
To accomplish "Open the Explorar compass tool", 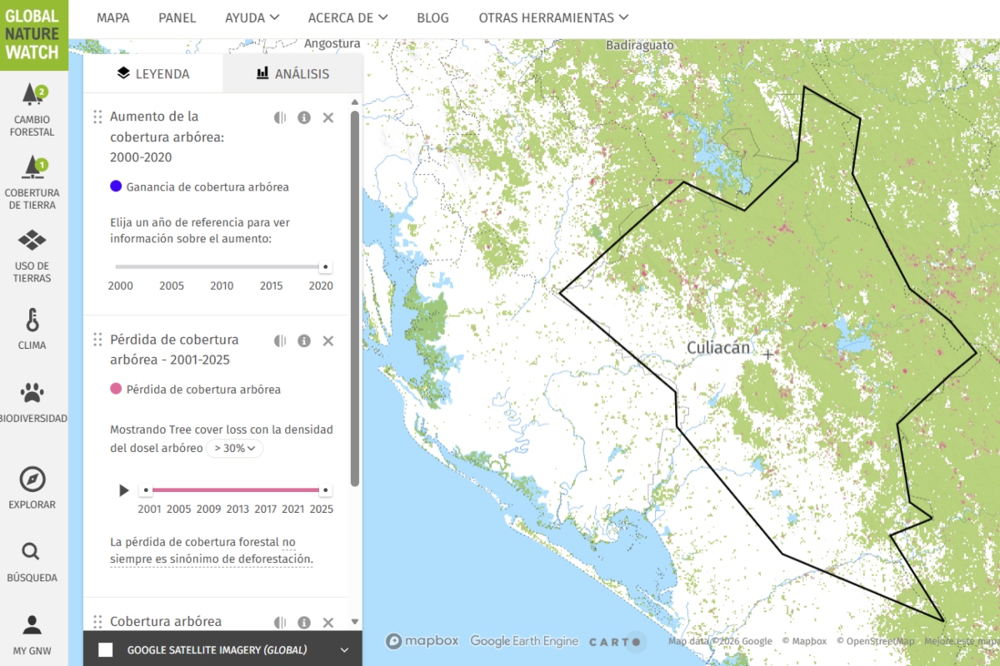I will point(32,488).
